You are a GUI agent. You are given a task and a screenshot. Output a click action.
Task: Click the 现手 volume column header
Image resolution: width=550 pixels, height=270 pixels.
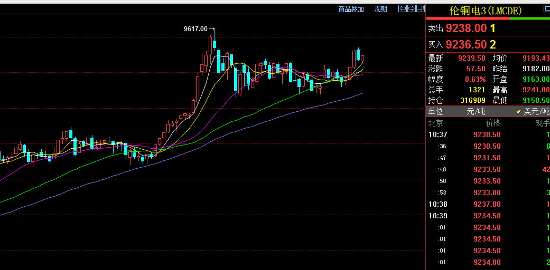coord(542,123)
